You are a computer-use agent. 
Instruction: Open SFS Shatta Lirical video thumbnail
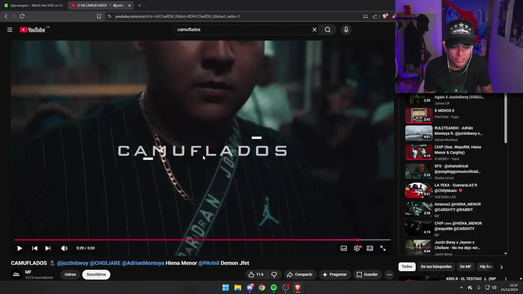pos(419,171)
